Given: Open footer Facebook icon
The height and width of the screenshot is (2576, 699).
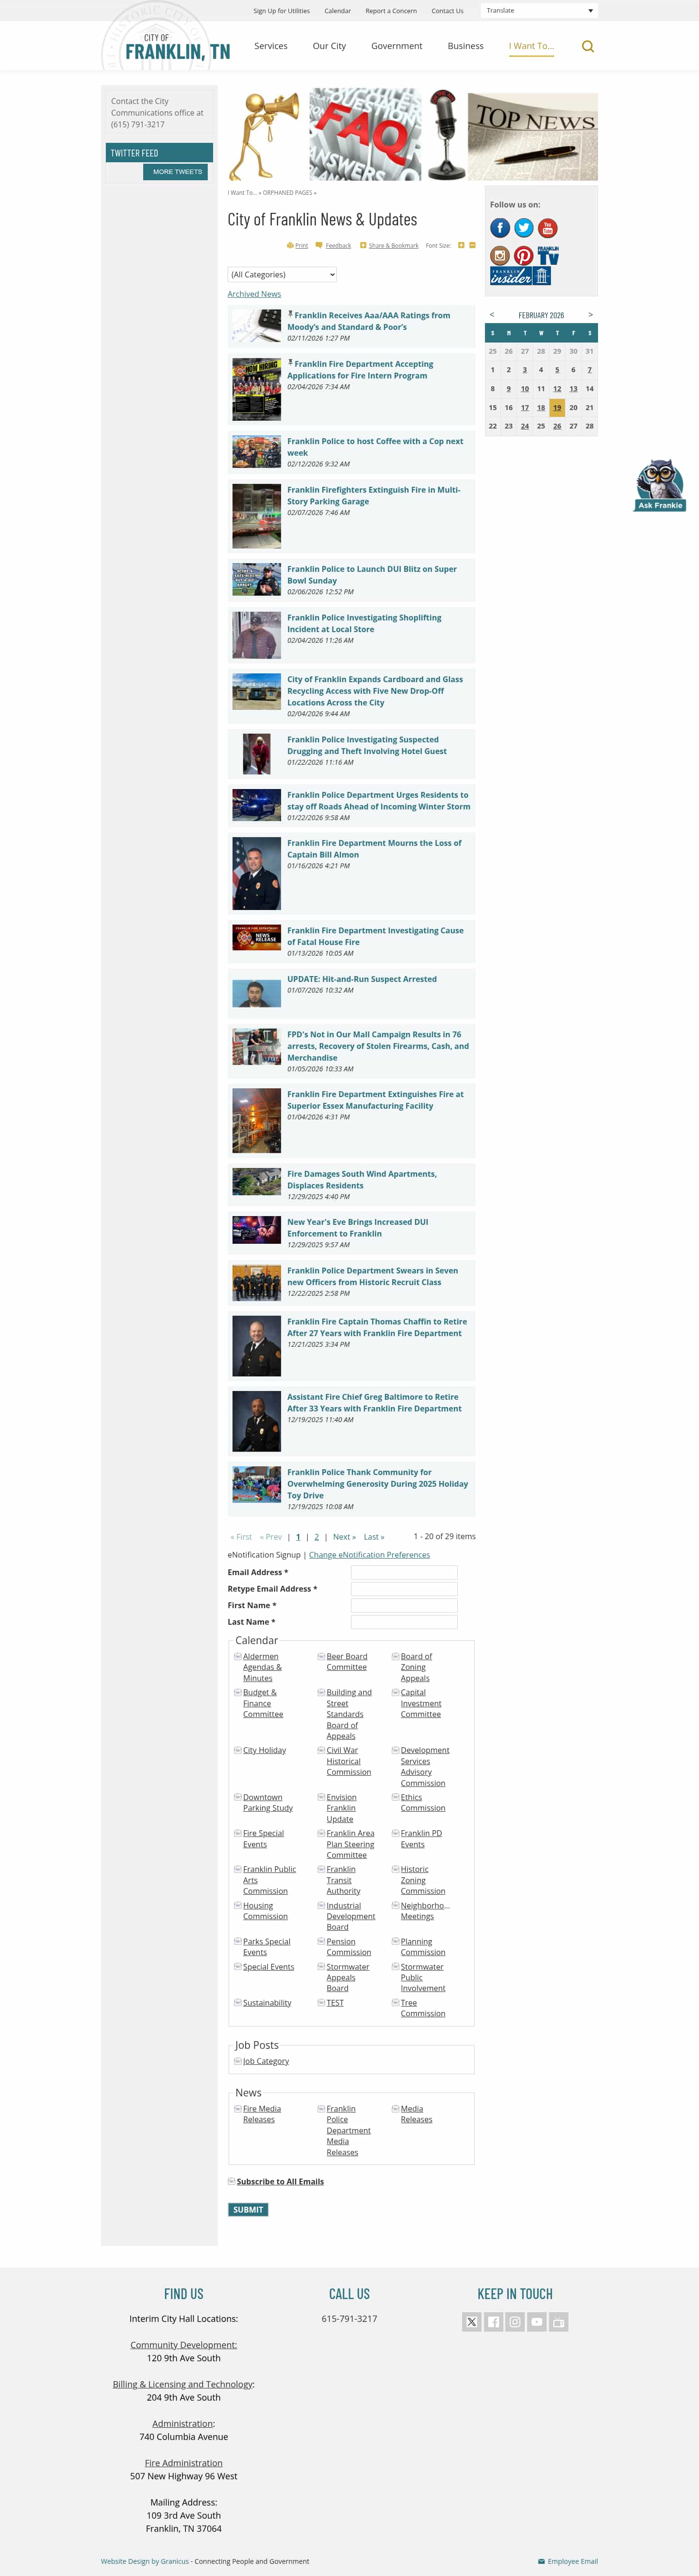Looking at the screenshot, I should [x=493, y=2322].
